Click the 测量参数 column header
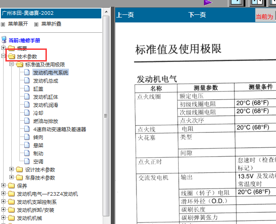The image size is (276, 224). (x=206, y=88)
